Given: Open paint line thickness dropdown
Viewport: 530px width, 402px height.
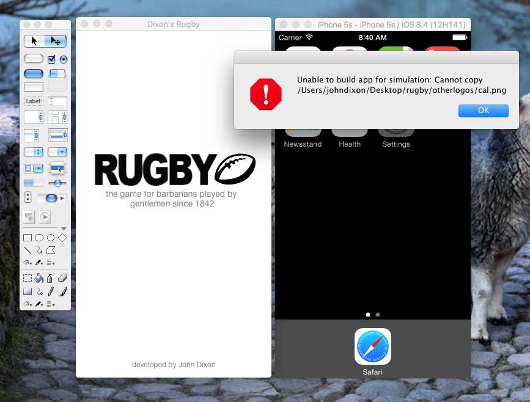Looking at the screenshot, I should (51, 304).
